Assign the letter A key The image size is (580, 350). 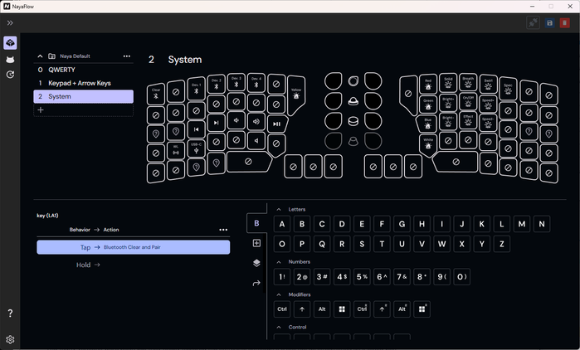pyautogui.click(x=282, y=224)
